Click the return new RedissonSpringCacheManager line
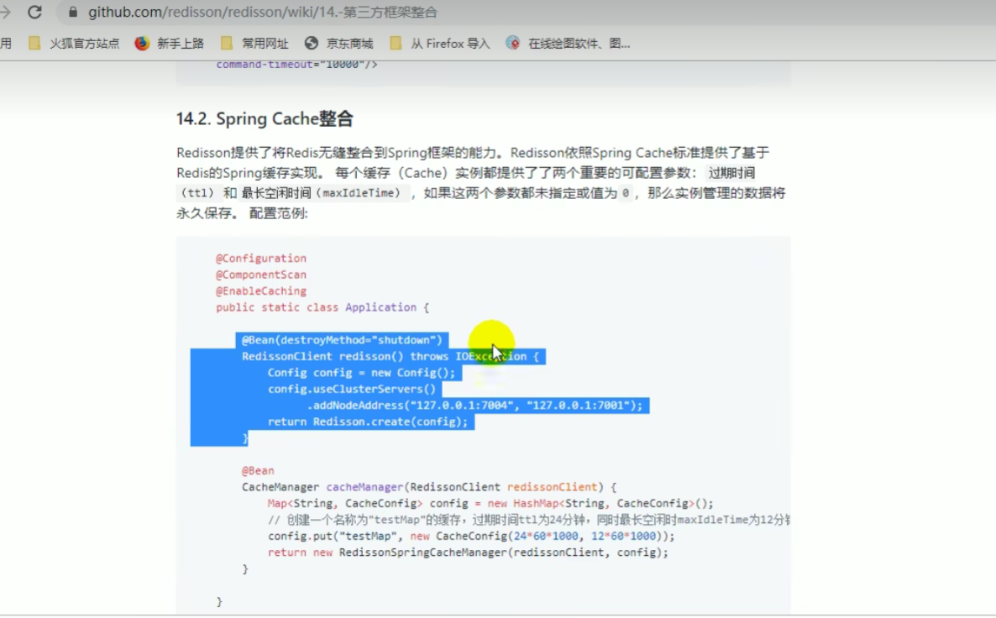This screenshot has width=996, height=618. point(468,553)
